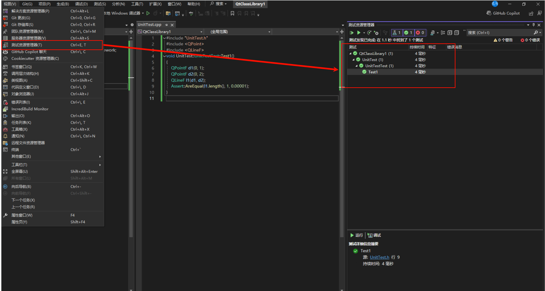545x291 pixels.
Task: Click the Group By hierarchy icon
Action: click(443, 33)
